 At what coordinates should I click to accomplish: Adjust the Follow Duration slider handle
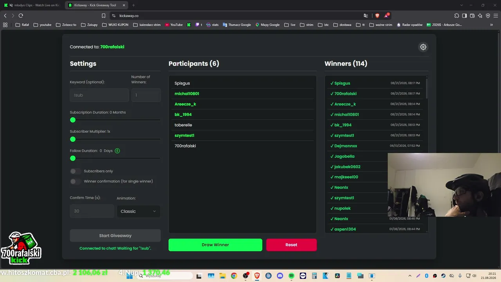(73, 158)
